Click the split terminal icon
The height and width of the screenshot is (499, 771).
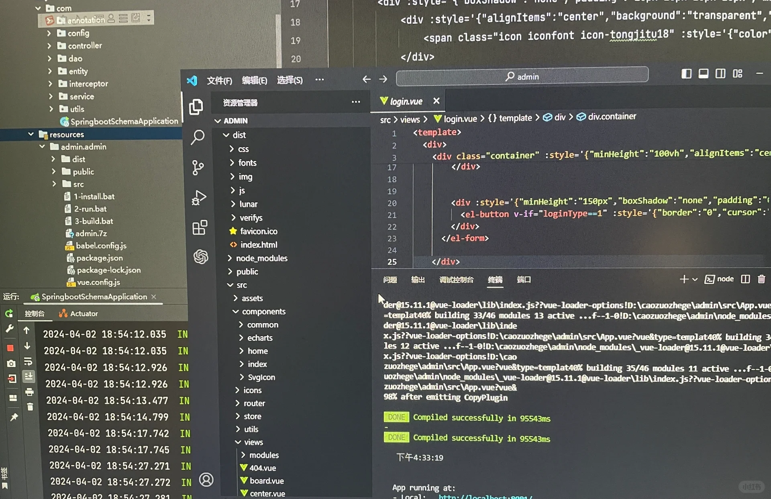[x=745, y=279]
